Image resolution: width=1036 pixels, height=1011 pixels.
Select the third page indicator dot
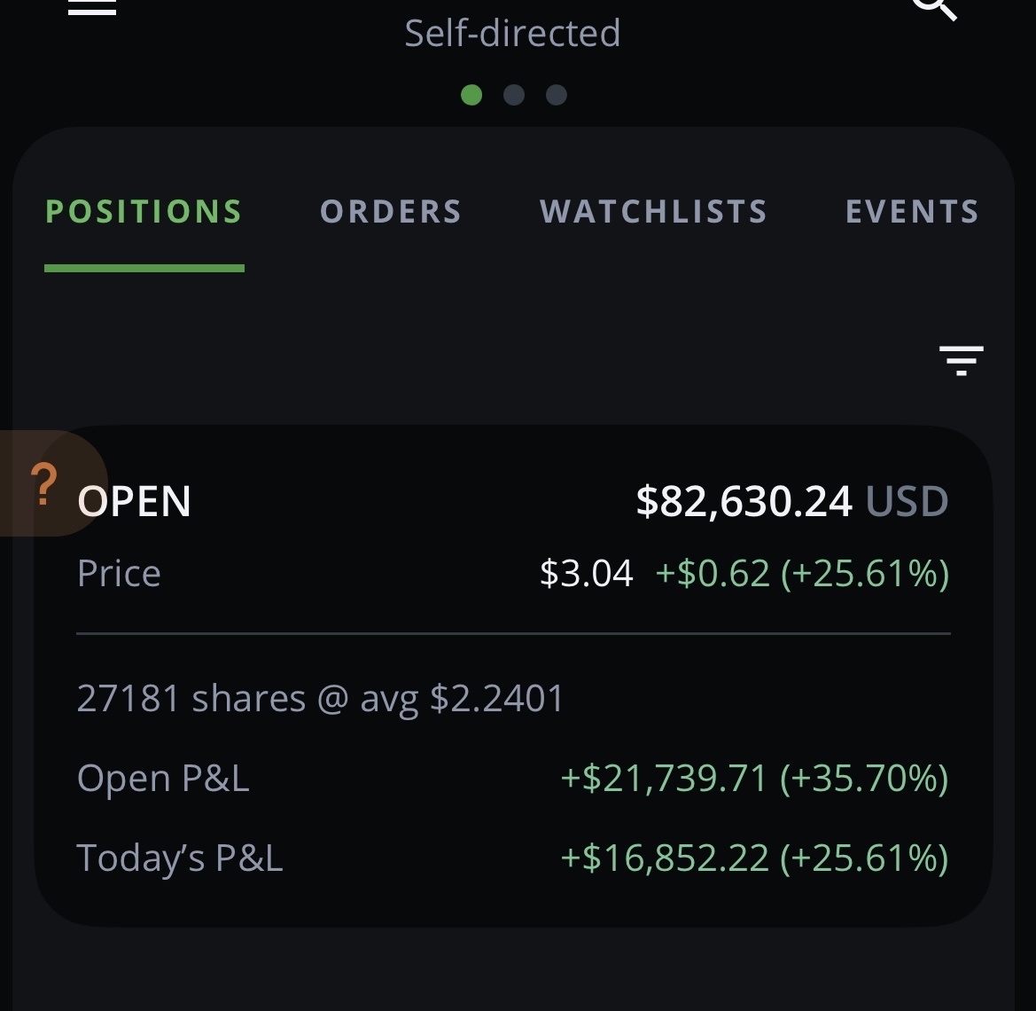[x=557, y=95]
